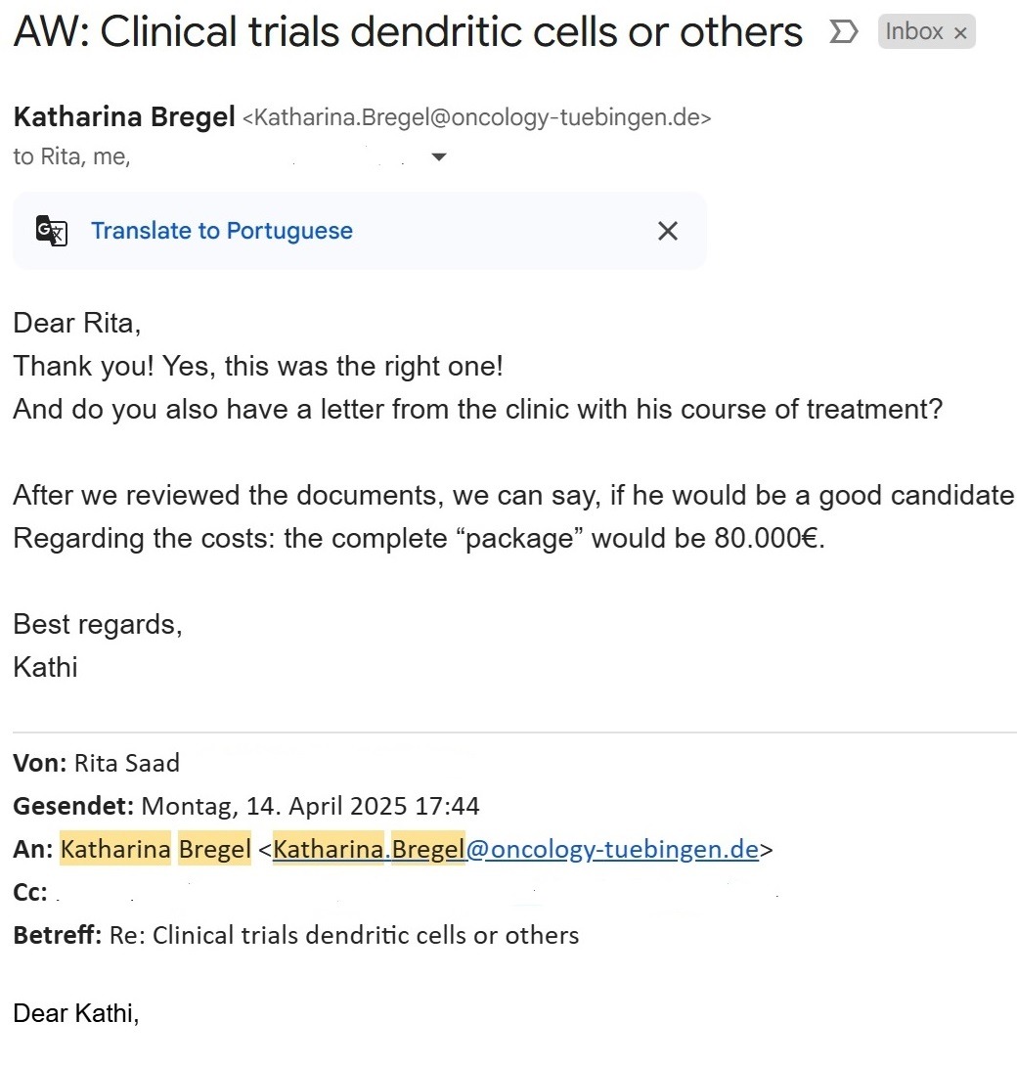
Task: Expand recipient details arrow after 'to Rita, me'
Action: tap(439, 156)
